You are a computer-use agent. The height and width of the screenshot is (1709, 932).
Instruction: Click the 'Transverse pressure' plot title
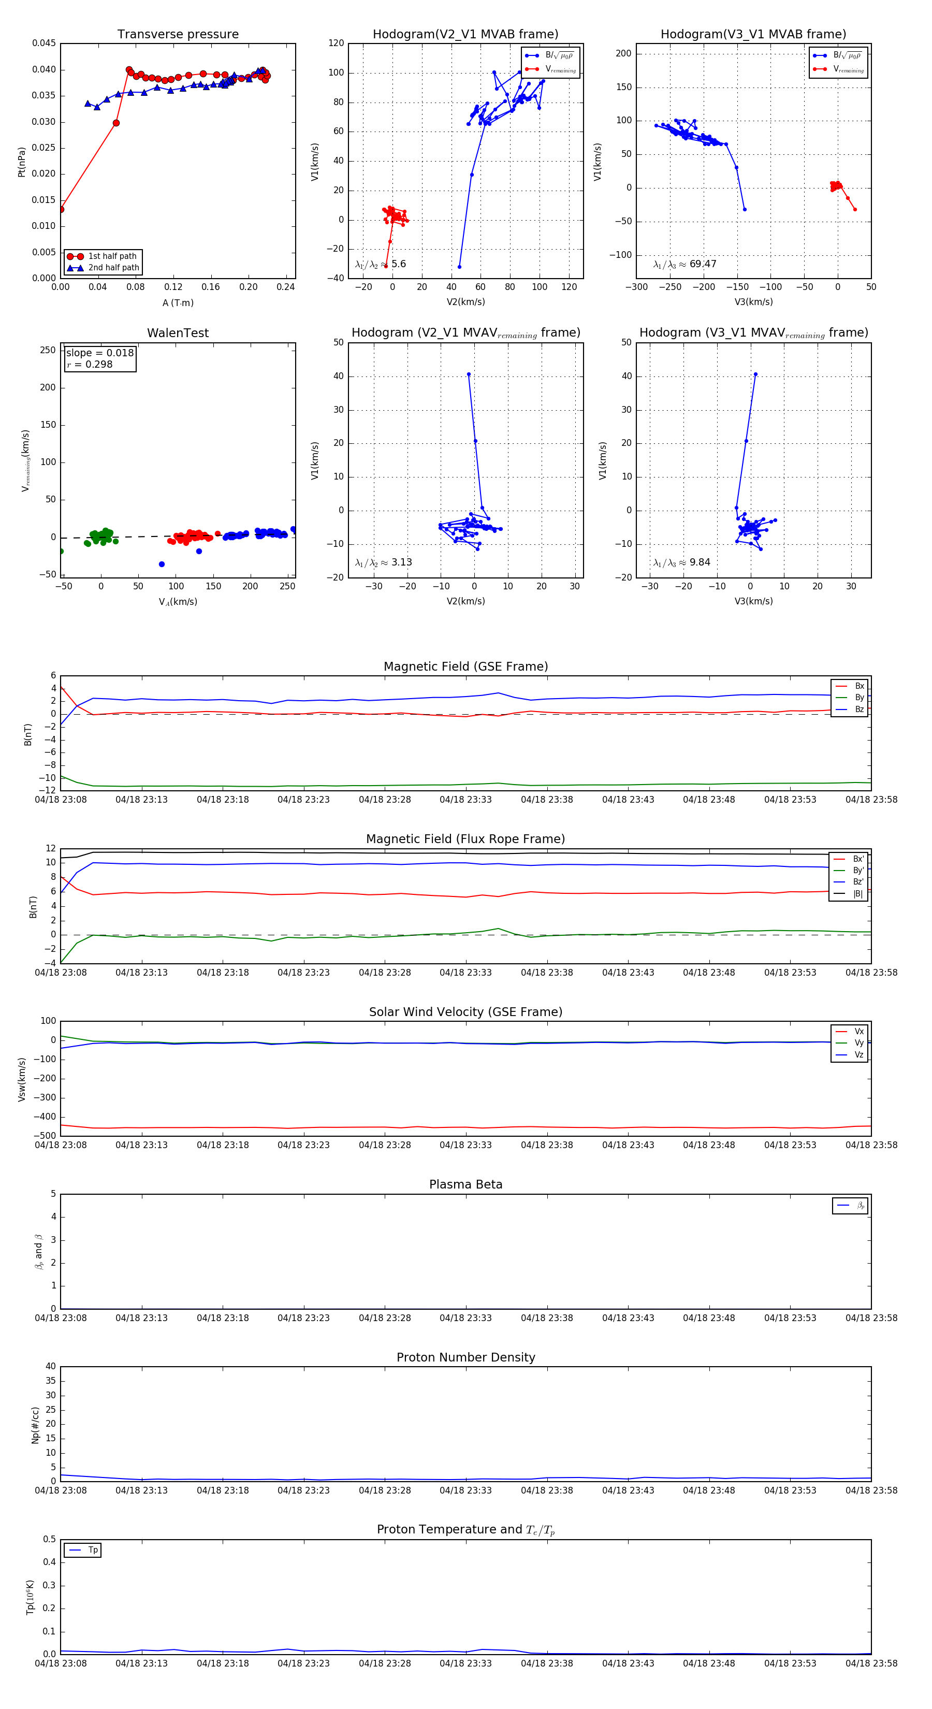178,34
